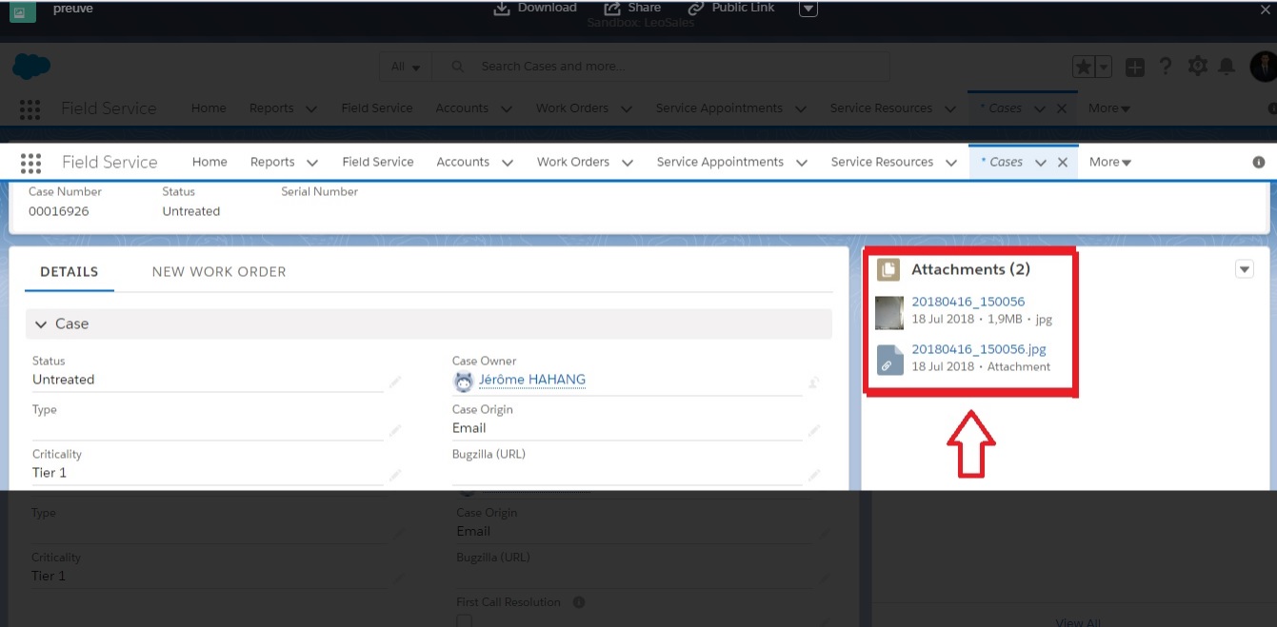1277x627 pixels.
Task: Click the Download icon in top bar
Action: (x=502, y=9)
